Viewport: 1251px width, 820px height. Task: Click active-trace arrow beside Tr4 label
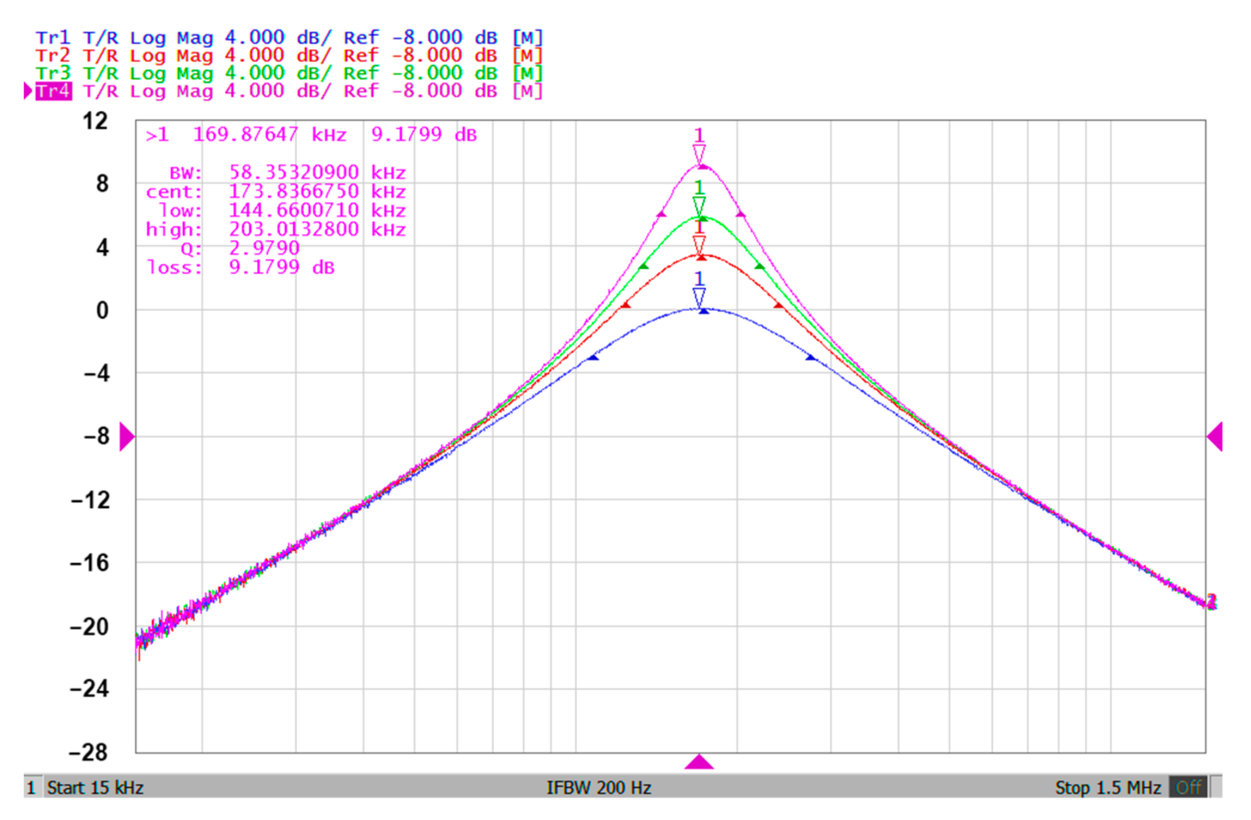coord(28,91)
